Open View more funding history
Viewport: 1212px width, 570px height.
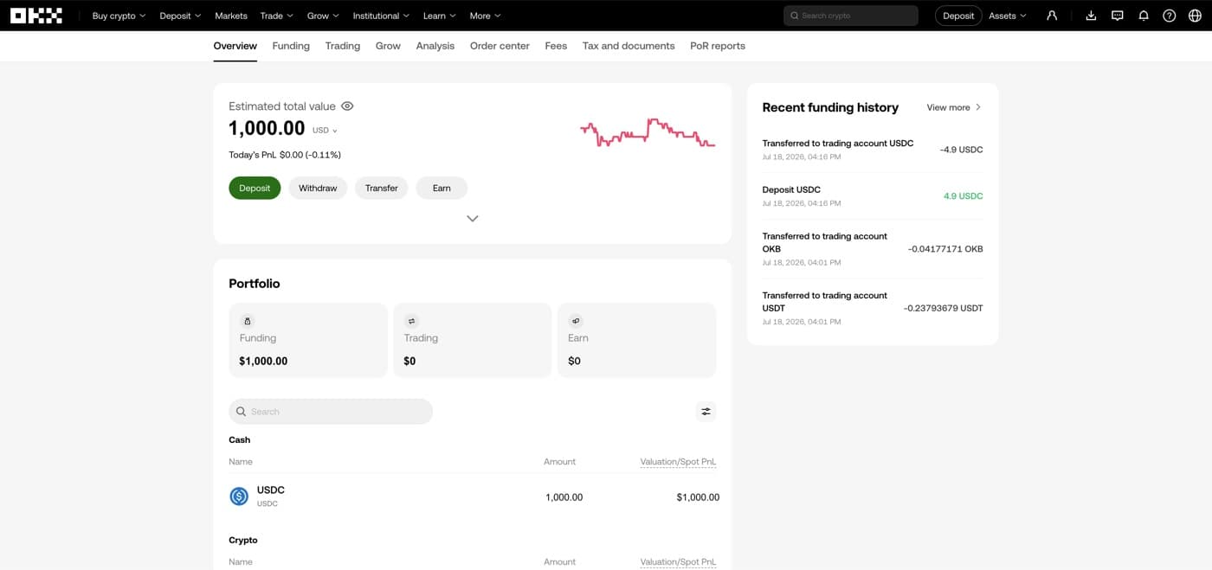[954, 107]
